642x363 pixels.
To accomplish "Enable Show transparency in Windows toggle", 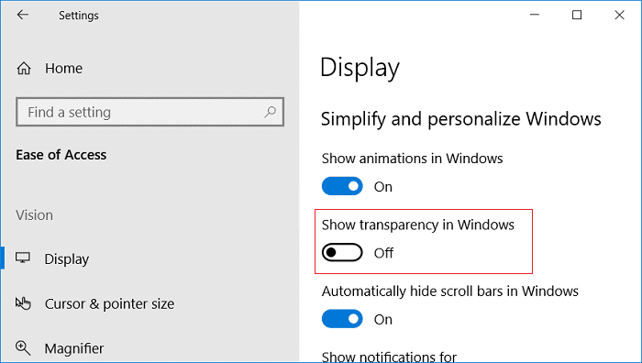I will click(342, 252).
